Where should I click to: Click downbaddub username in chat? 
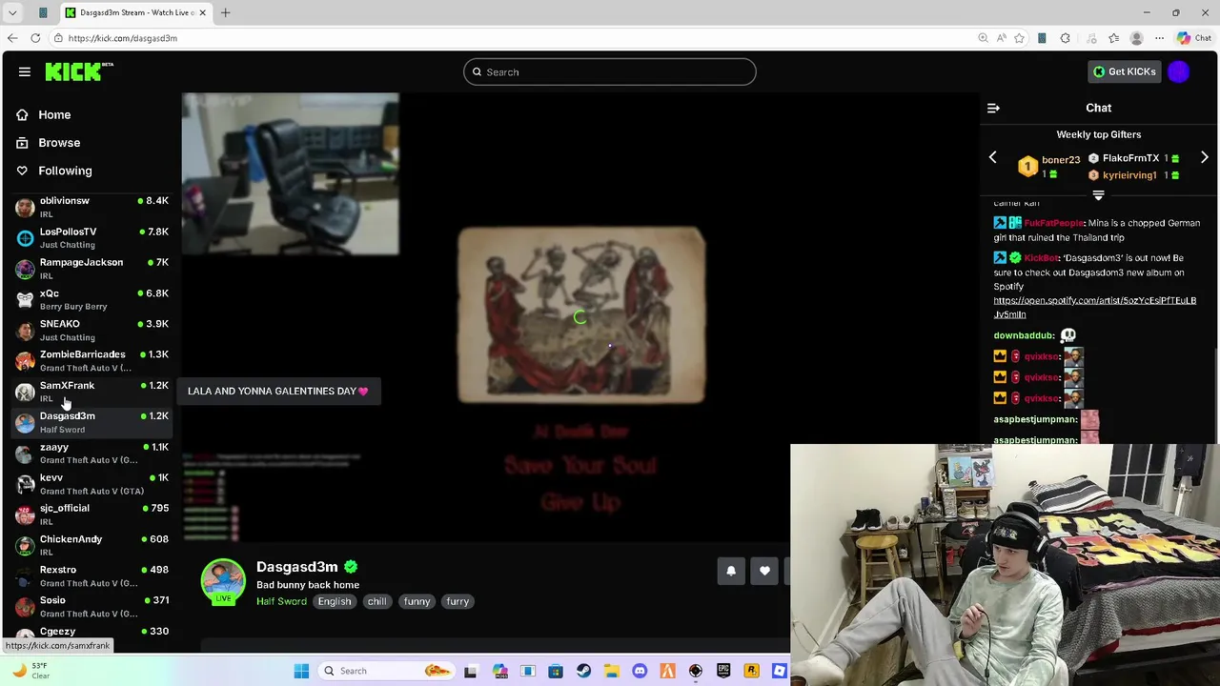pos(1024,335)
